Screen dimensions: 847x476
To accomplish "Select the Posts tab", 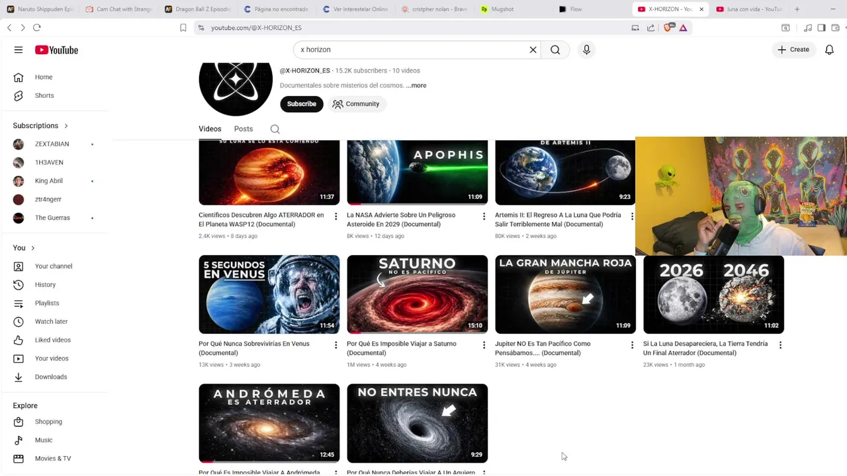I will pos(244,129).
